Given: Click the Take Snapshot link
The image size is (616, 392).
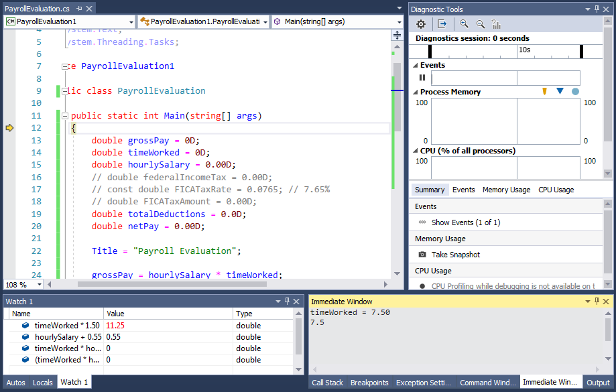Looking at the screenshot, I should coord(456,255).
